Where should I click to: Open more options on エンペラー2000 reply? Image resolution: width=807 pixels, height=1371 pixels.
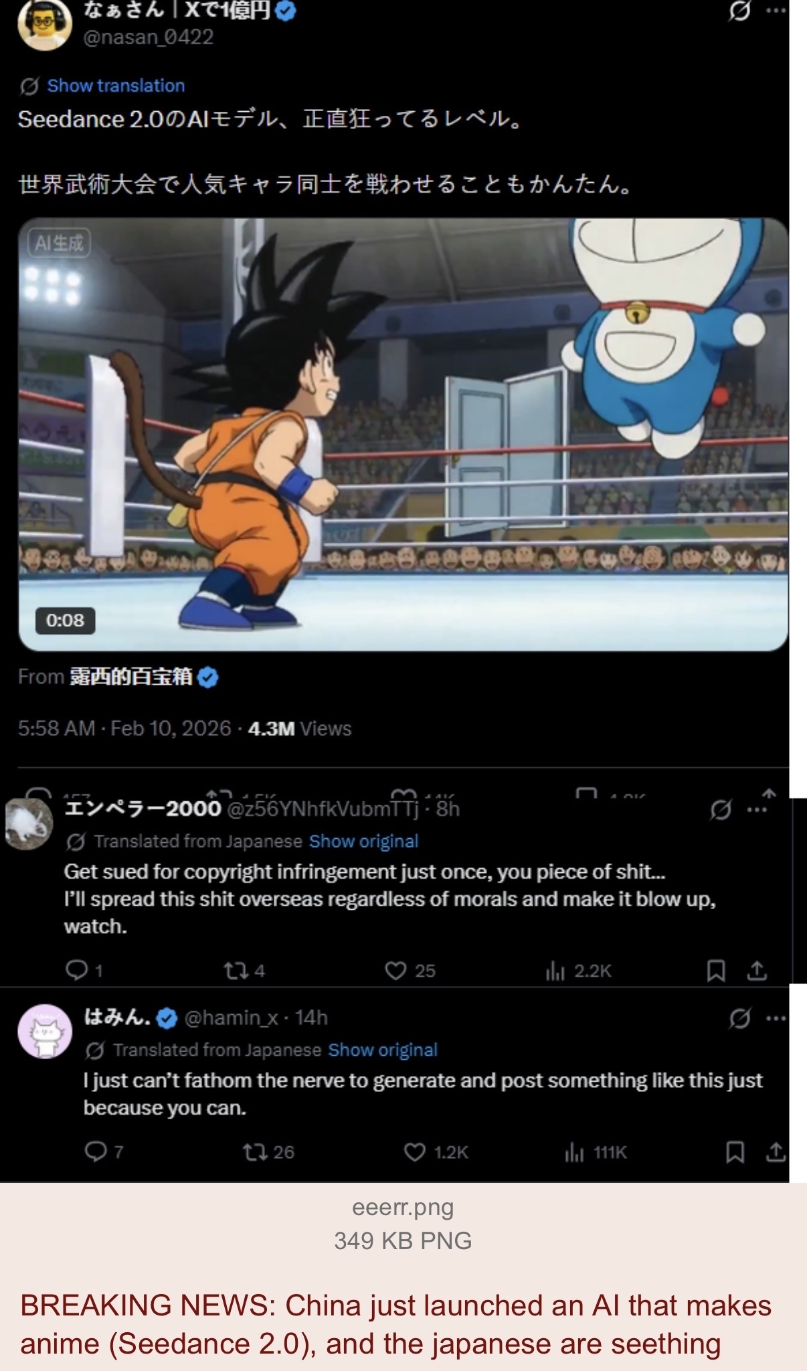tap(757, 810)
